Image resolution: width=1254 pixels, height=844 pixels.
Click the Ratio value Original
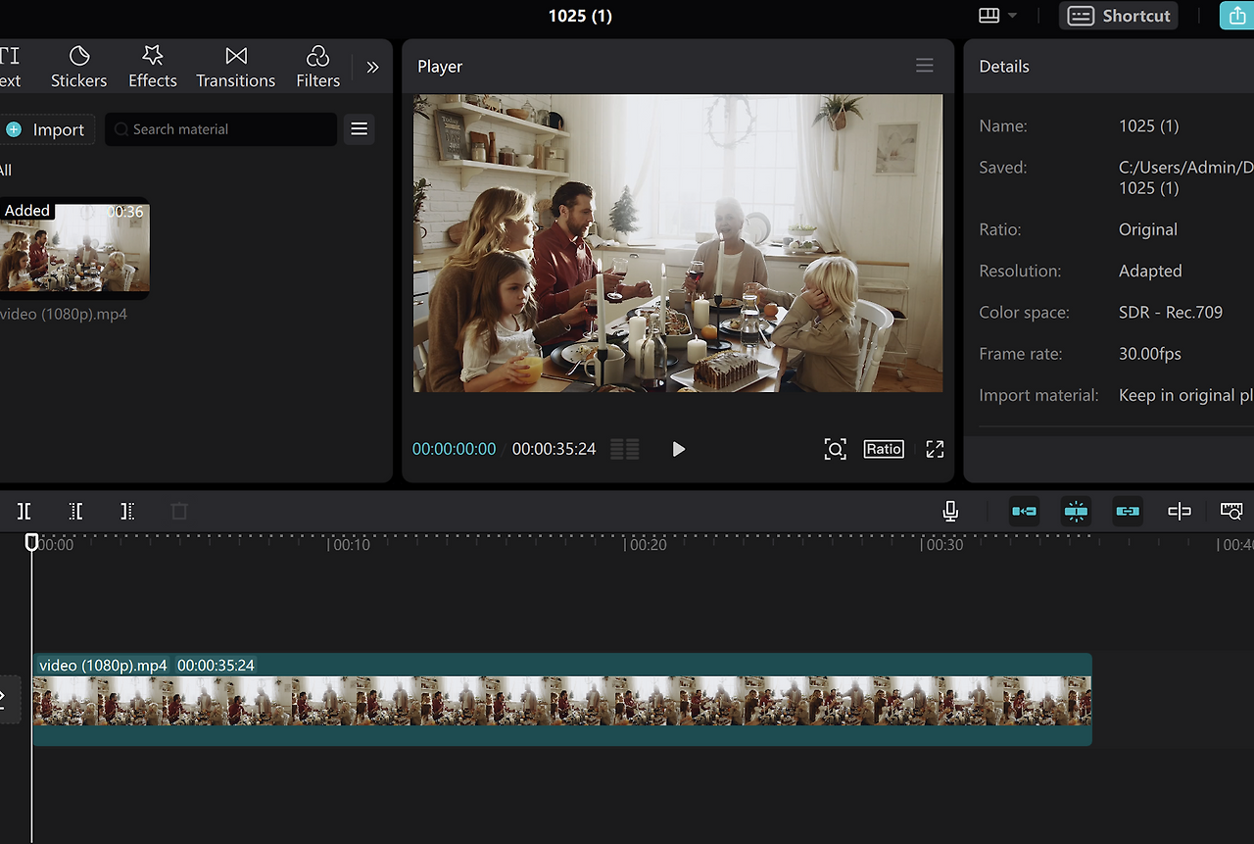1148,229
